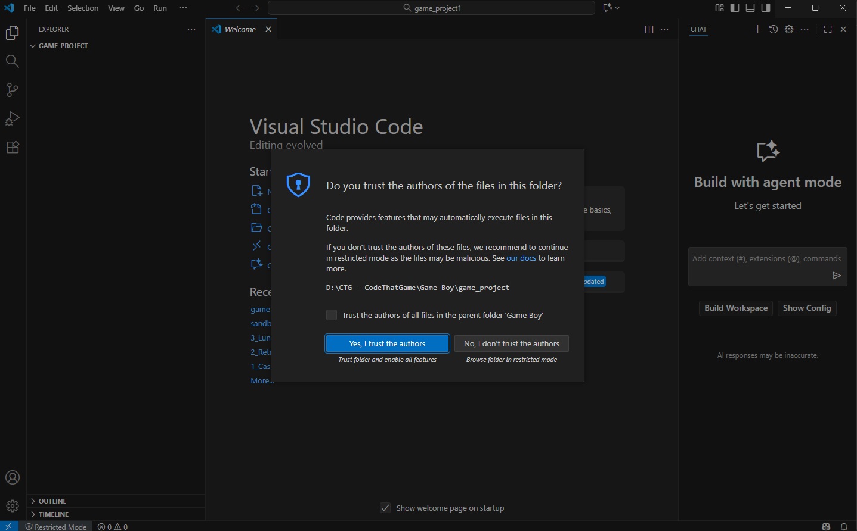Open the errors and warnings status indicator
This screenshot has width=857, height=531.
113,527
